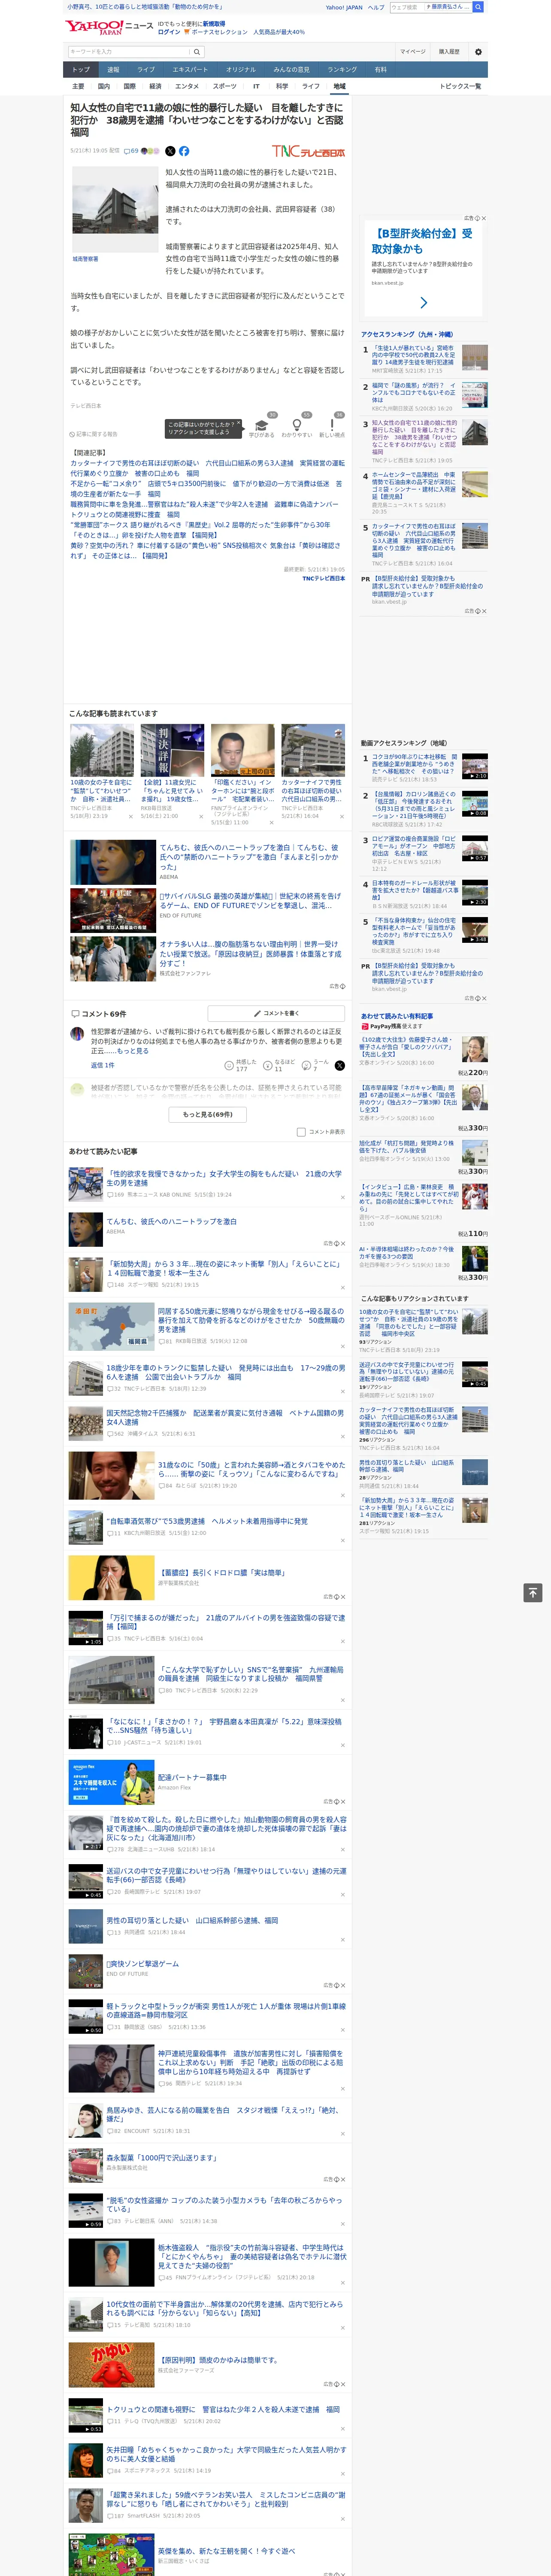Select the 速報 tab
551x2576 pixels.
113,69
